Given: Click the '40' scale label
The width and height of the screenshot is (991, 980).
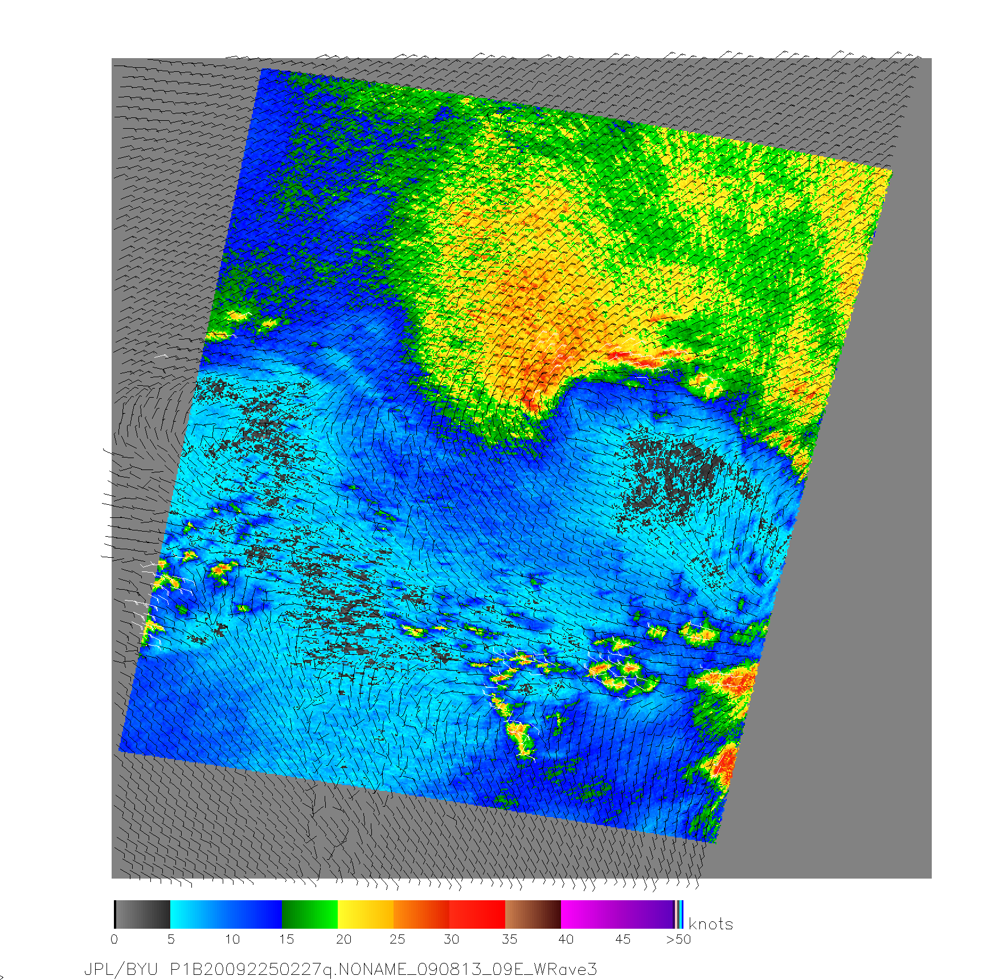Looking at the screenshot, I should [566, 939].
